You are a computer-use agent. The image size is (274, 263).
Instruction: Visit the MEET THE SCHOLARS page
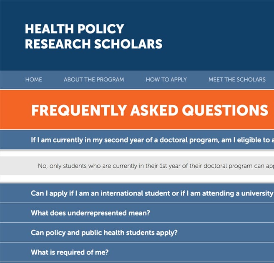(237, 80)
